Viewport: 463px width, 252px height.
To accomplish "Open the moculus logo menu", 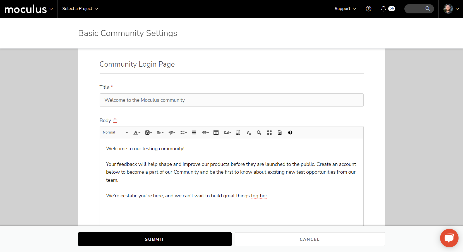I will [x=28, y=9].
